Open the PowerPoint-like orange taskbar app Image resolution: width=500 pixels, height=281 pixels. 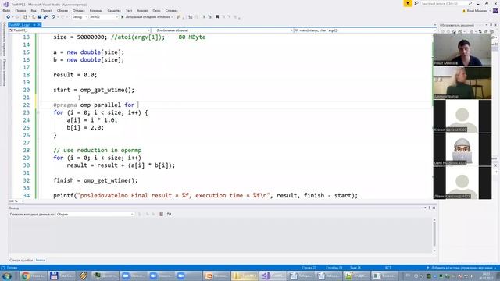pyautogui.click(x=217, y=276)
